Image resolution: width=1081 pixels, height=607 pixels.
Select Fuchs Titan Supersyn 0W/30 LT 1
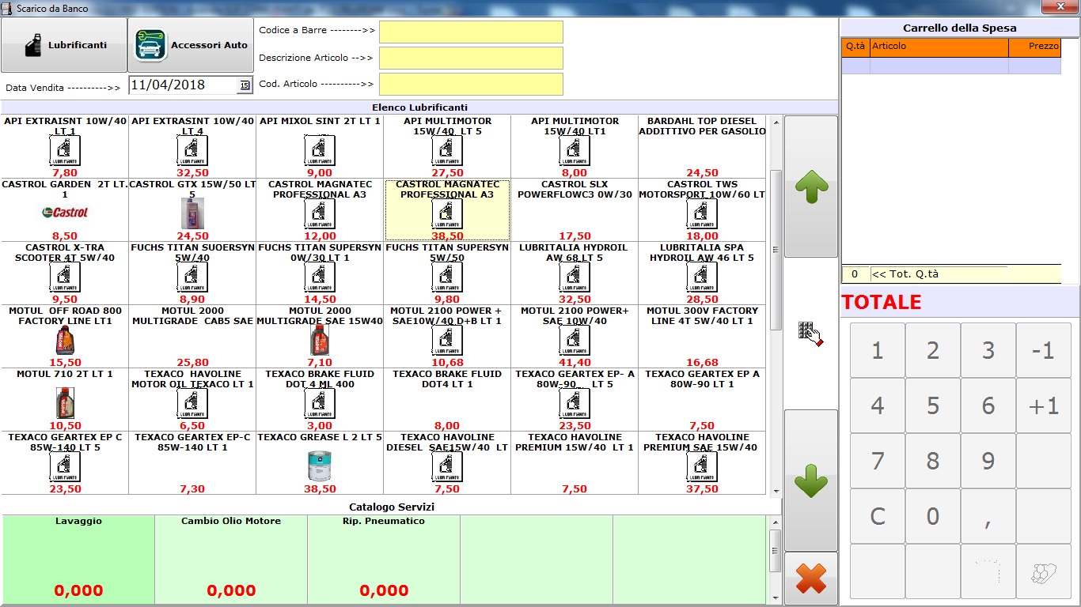point(320,273)
